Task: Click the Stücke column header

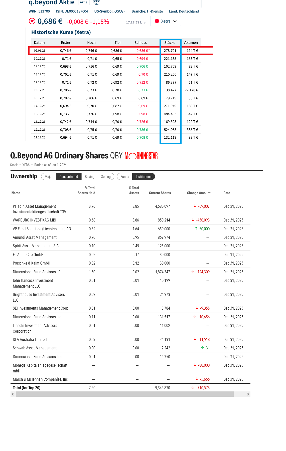Action: point(170,43)
